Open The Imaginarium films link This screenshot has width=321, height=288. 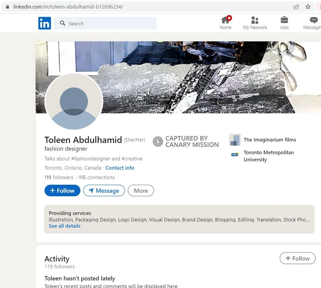tap(270, 140)
